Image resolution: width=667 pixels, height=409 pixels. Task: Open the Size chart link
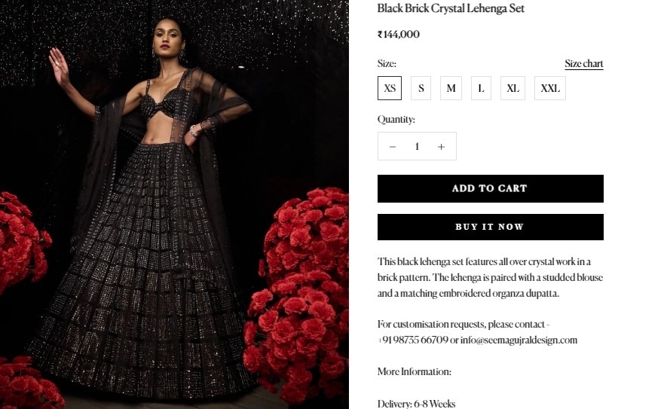tap(584, 64)
